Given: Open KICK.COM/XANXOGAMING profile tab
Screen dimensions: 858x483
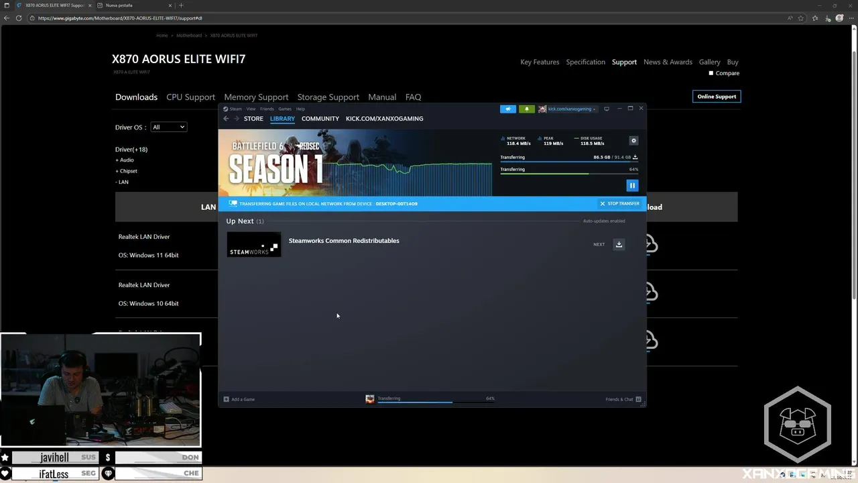Looking at the screenshot, I should point(384,119).
